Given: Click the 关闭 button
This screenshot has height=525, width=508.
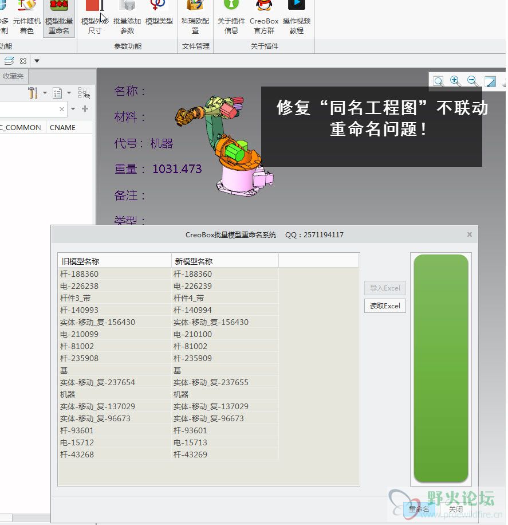Looking at the screenshot, I should click(456, 510).
